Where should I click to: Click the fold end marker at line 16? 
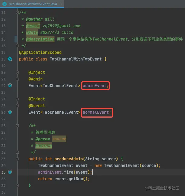tap(17, 46)
